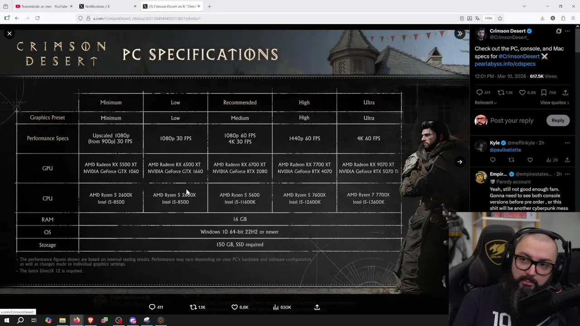Image resolution: width=580 pixels, height=326 pixels.
Task: Go back in browser history
Action: (17, 18)
